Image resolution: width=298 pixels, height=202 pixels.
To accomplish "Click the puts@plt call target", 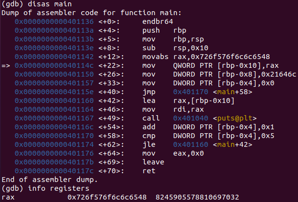I will pyautogui.click(x=235, y=118).
